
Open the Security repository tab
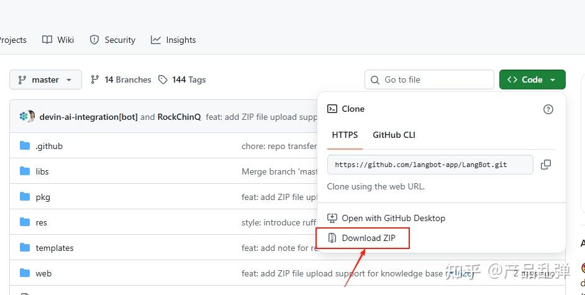[x=112, y=40]
